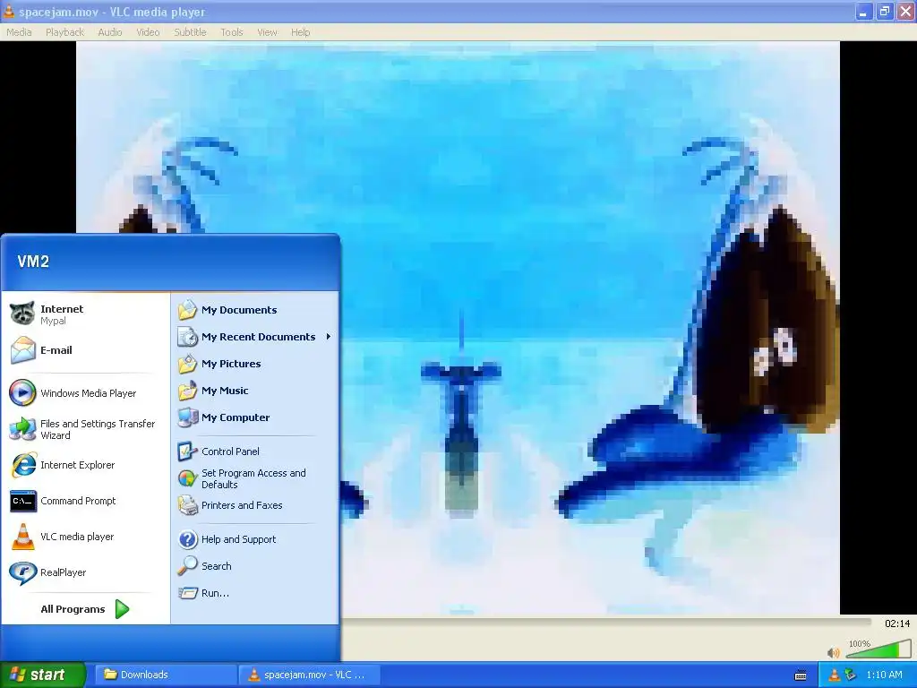Click VLC cone icon in title bar

click(x=9, y=11)
